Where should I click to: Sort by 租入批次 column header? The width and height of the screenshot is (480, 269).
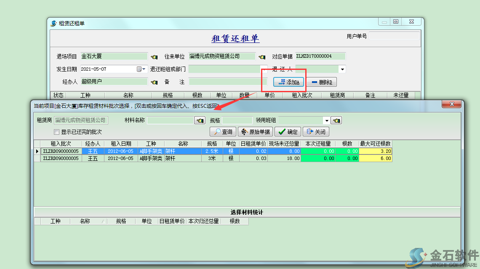click(x=61, y=144)
